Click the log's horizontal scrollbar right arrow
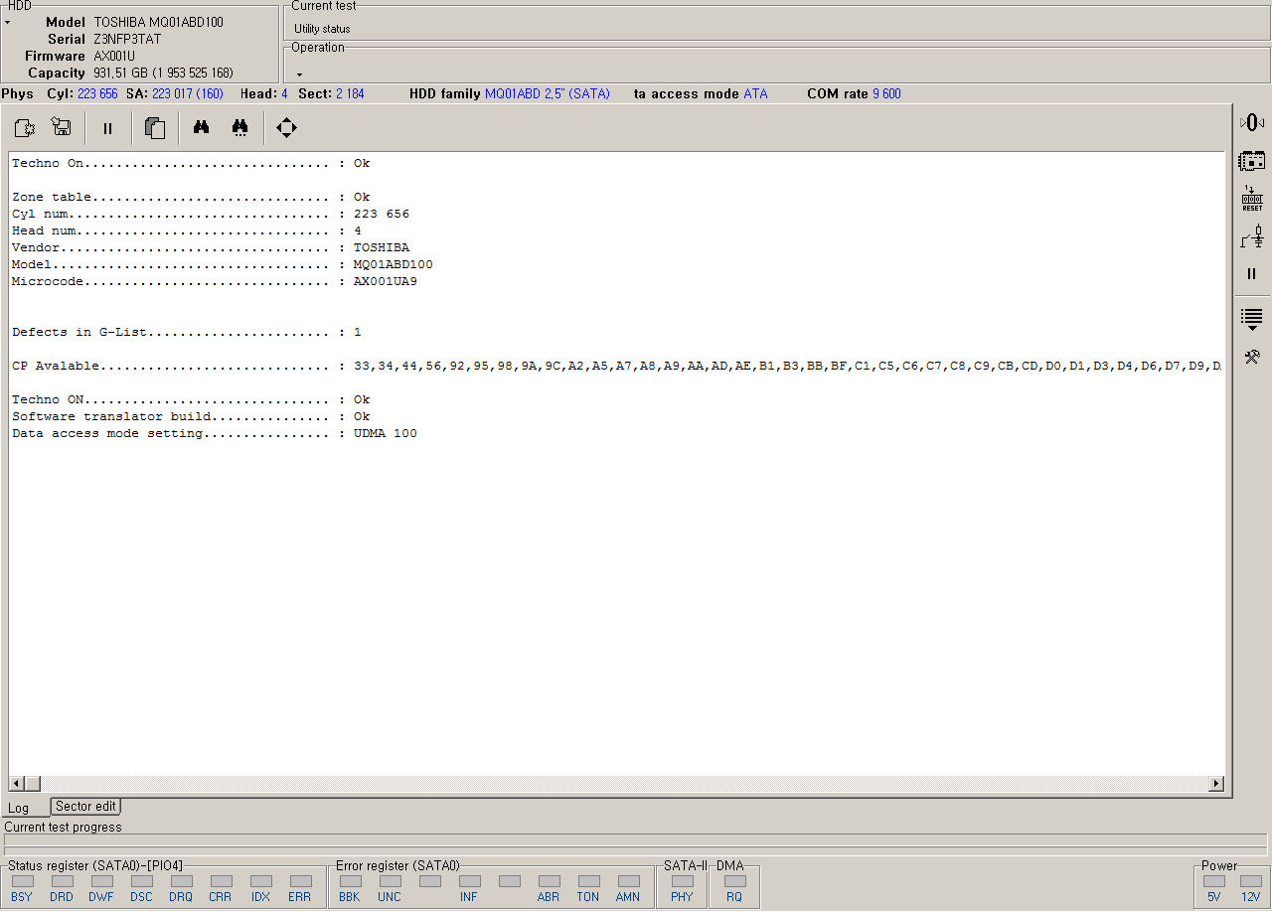Image resolution: width=1272 pixels, height=912 pixels. tap(1215, 784)
